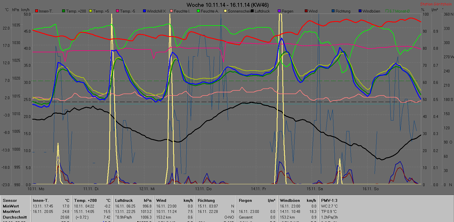Click the Gesamt: rain total label
The image size is (454, 222).
[x=246, y=217]
